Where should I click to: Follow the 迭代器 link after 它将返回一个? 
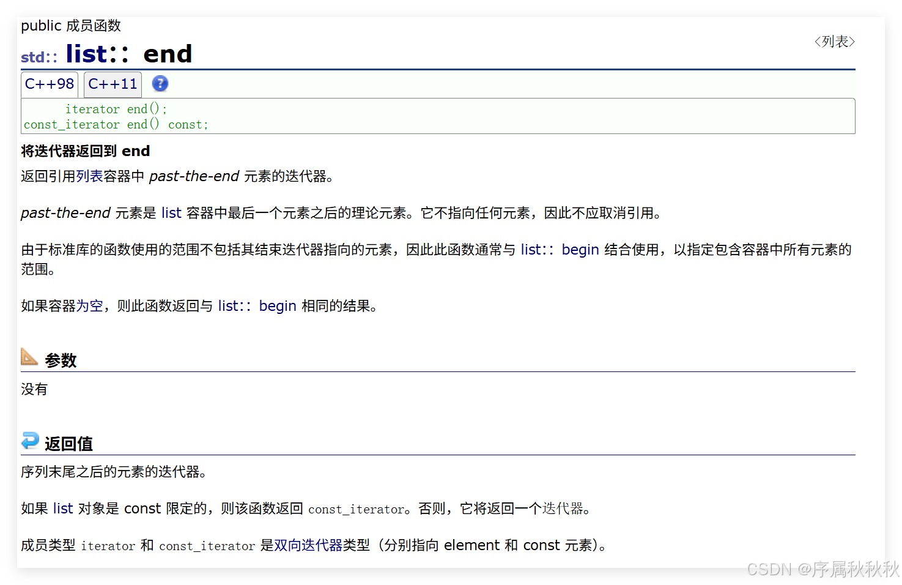(x=562, y=509)
